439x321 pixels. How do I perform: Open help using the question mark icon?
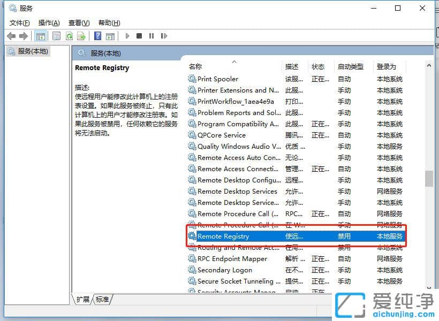[98, 36]
